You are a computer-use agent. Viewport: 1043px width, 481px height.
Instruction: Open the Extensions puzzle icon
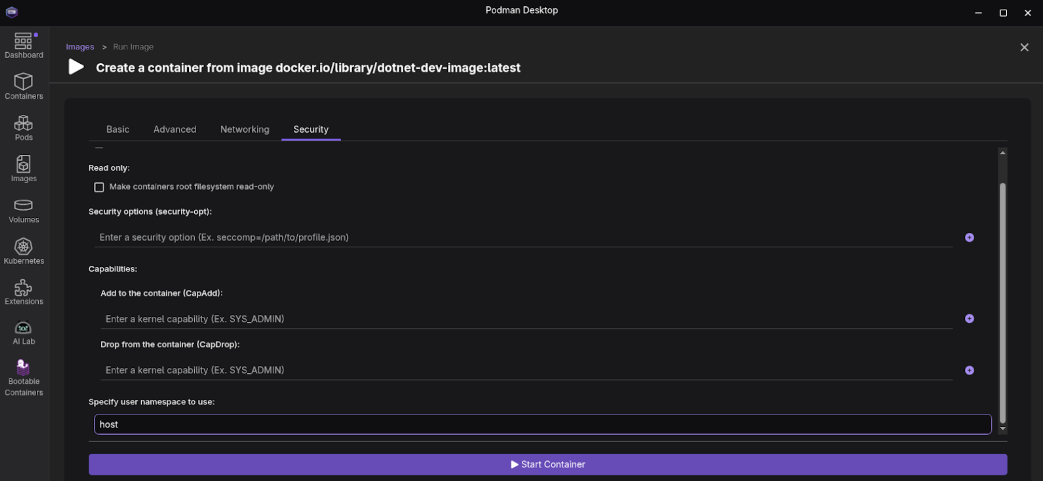pyautogui.click(x=24, y=292)
